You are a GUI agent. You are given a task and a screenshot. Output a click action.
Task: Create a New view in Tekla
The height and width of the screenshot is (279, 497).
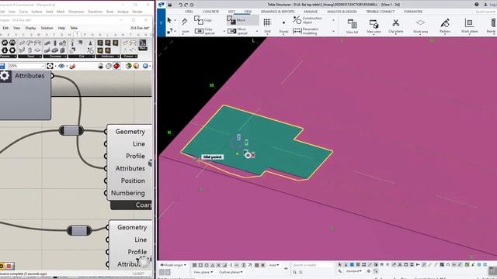pos(374,26)
